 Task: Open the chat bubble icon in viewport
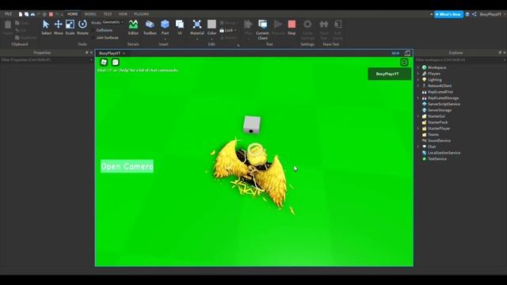116,62
